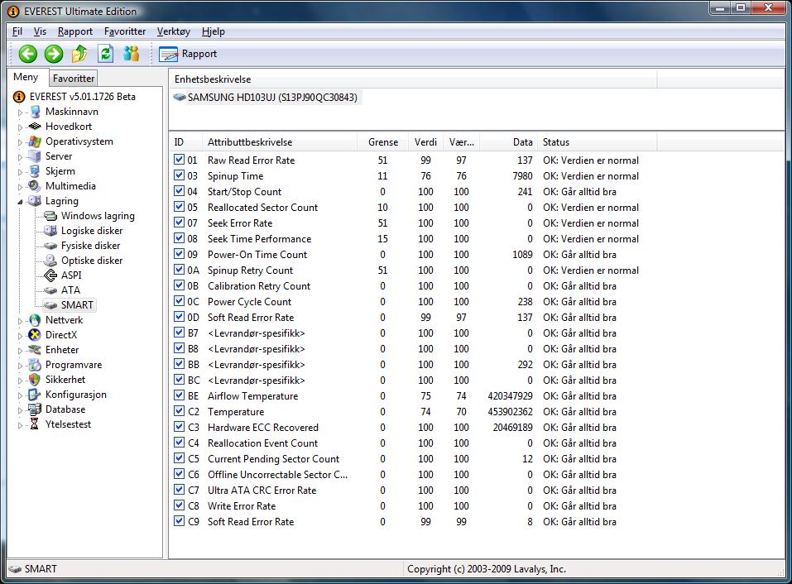The image size is (792, 584).
Task: Switch to the Favoritter tab in sidebar
Action: point(74,79)
